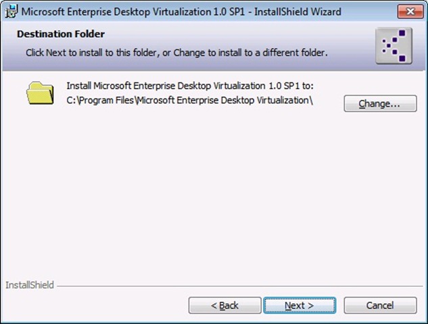Click the C:\Program Files destination path text
428x324 pixels.
pos(191,101)
